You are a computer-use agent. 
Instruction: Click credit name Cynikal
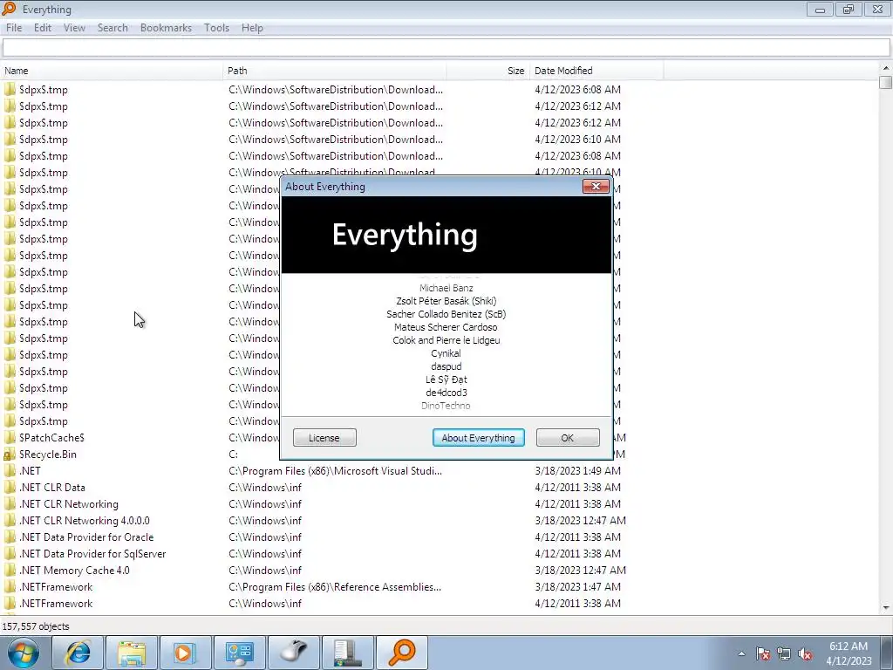pyautogui.click(x=446, y=353)
